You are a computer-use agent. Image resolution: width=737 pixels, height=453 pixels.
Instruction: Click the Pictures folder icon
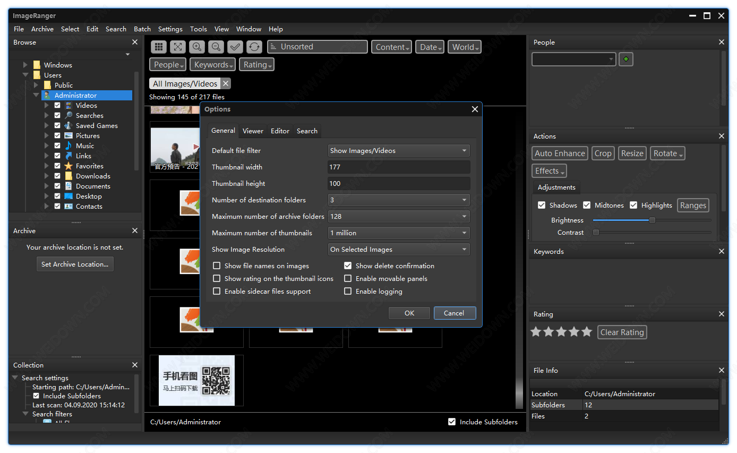tap(68, 136)
